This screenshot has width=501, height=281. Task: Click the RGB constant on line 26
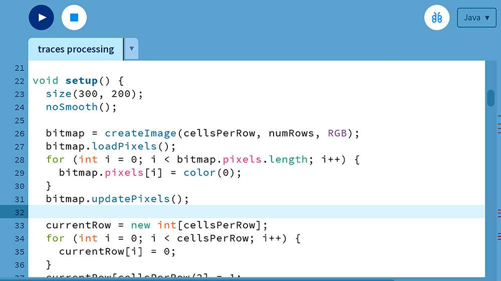(x=337, y=133)
